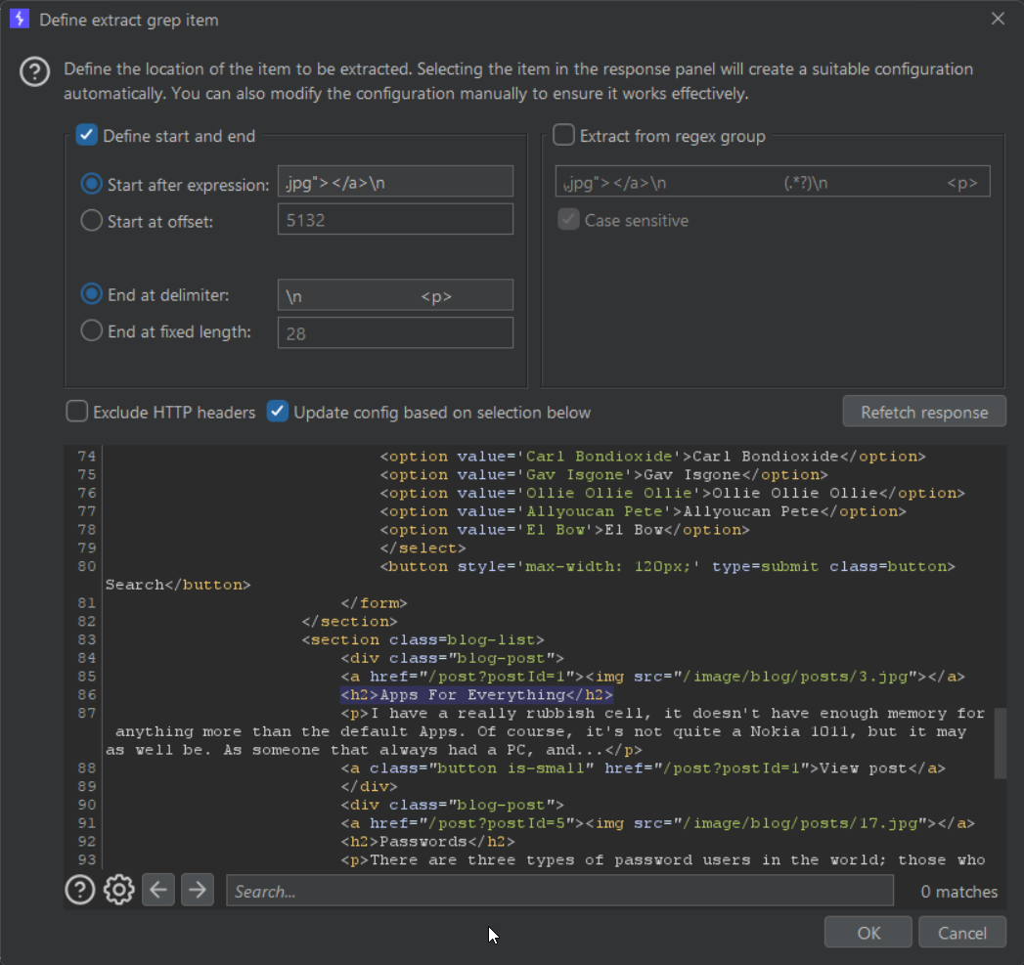Image resolution: width=1024 pixels, height=965 pixels.
Task: Toggle Define start and end checkbox
Action: coord(87,136)
